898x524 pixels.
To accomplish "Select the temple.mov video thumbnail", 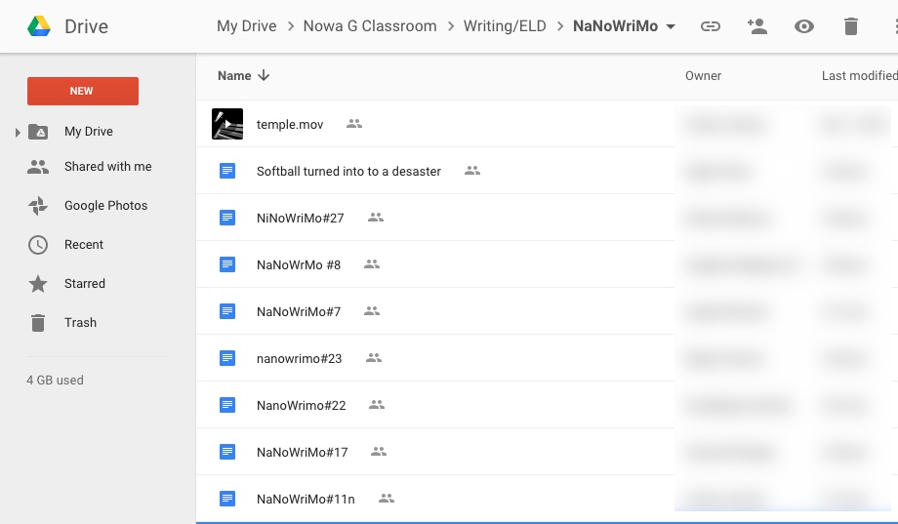I will pyautogui.click(x=227, y=124).
